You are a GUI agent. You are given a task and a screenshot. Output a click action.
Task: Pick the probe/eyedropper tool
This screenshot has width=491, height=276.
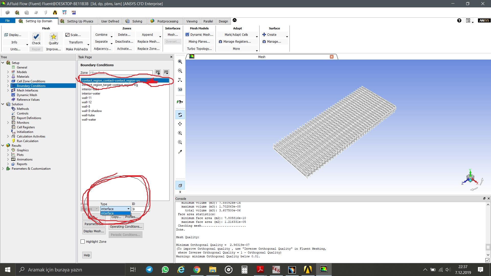(180, 152)
